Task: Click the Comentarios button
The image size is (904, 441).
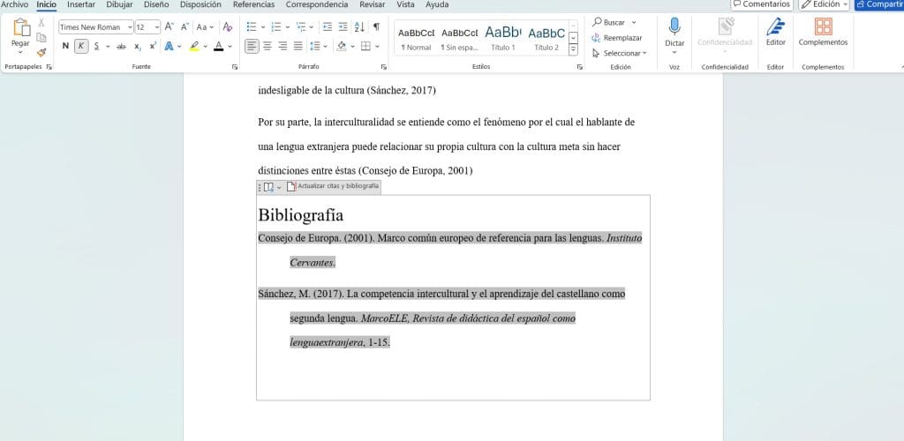Action: click(762, 4)
